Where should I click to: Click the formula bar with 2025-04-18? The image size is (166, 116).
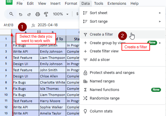tap(48, 25)
